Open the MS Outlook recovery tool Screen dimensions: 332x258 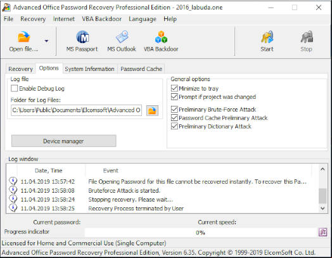coord(122,37)
